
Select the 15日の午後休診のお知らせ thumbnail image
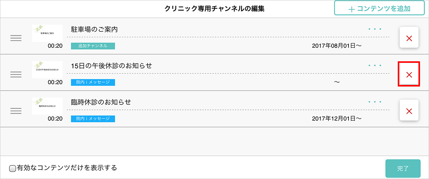[47, 70]
